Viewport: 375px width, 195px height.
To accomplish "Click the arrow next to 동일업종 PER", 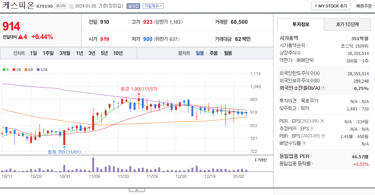I will [311, 156].
